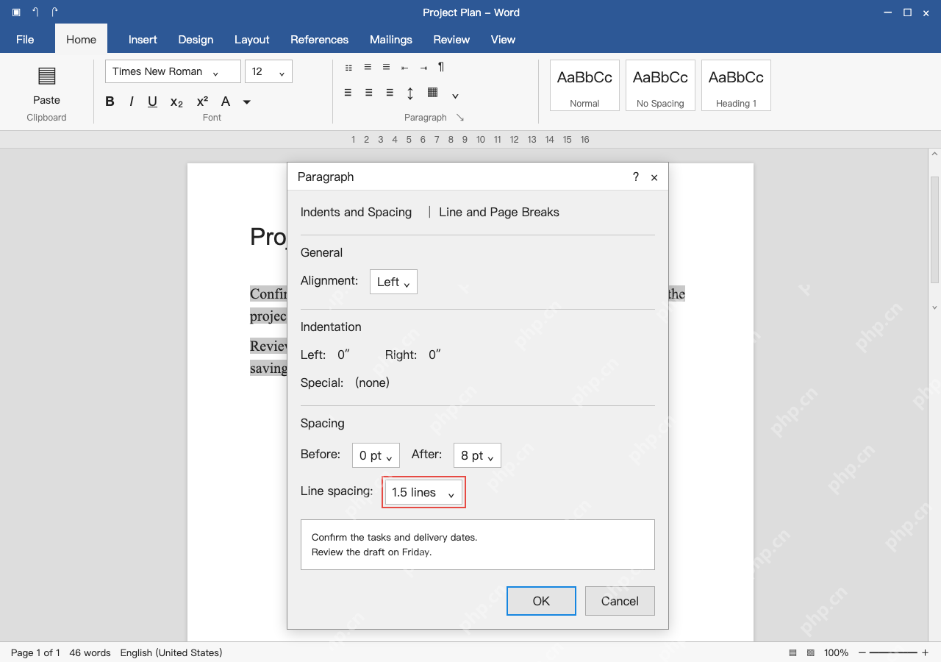Switch to the Layout ribbon tab
Screen dimensions: 941x662
pos(252,40)
